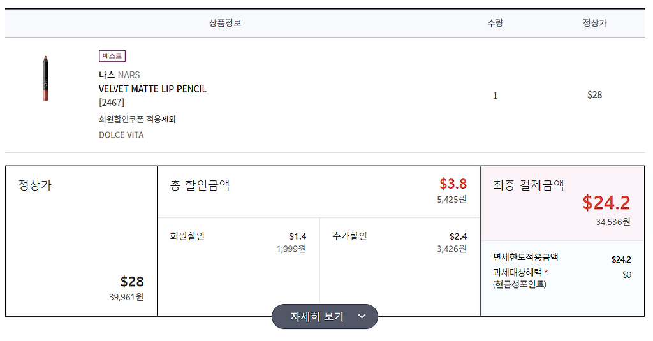Click the 회원할인 discount label
Viewport: 653px width, 341px height.
click(187, 236)
